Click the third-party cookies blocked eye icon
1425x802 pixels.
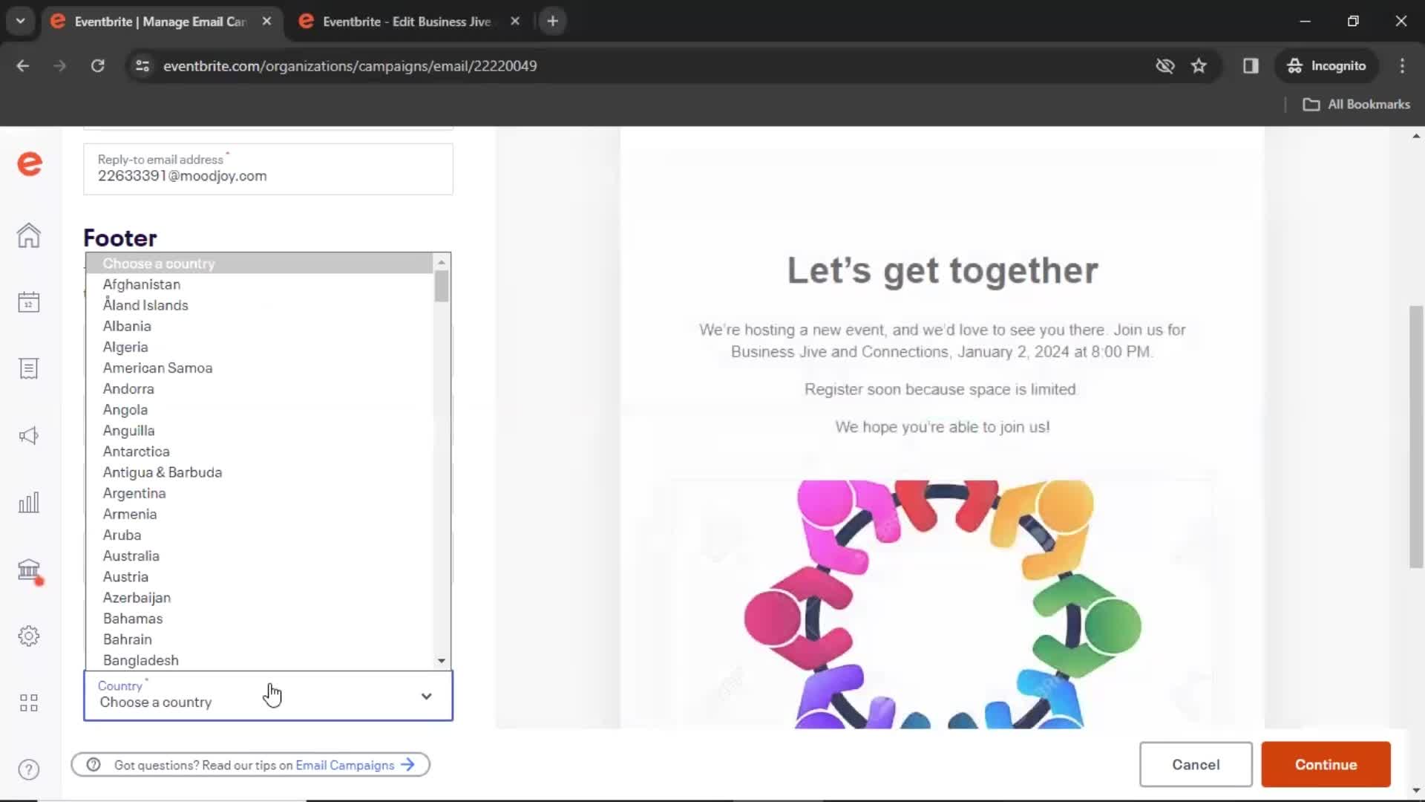(x=1165, y=66)
